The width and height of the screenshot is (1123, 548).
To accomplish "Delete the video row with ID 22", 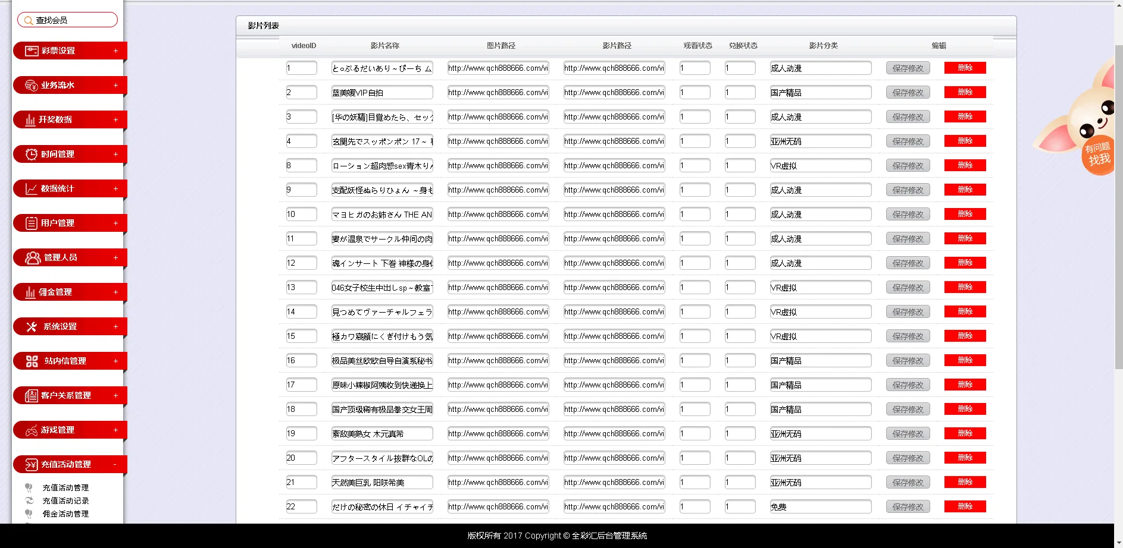I will 965,506.
